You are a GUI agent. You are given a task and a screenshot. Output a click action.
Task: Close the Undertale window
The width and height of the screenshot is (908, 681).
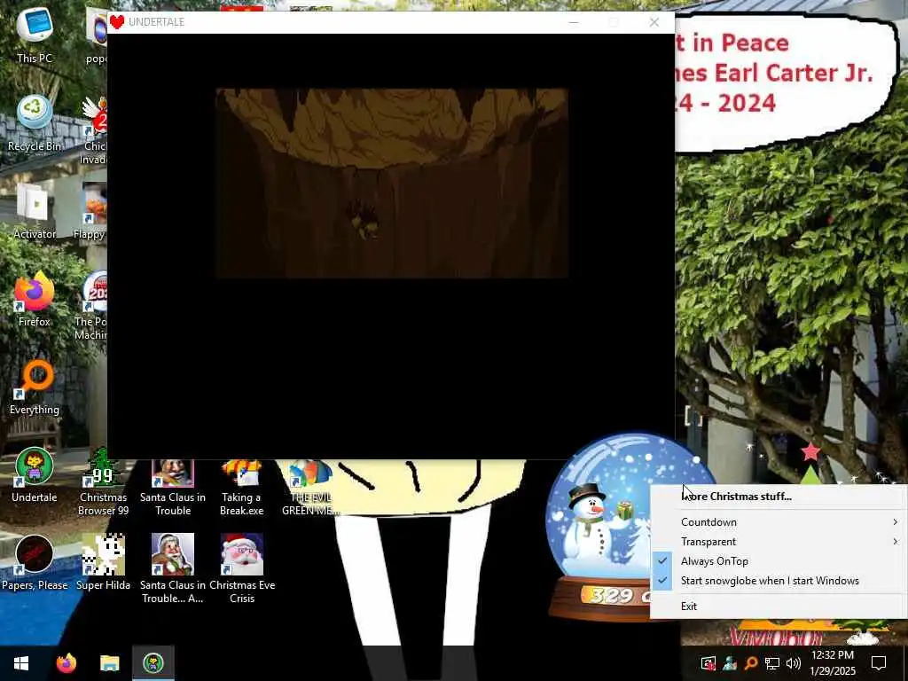tap(654, 22)
